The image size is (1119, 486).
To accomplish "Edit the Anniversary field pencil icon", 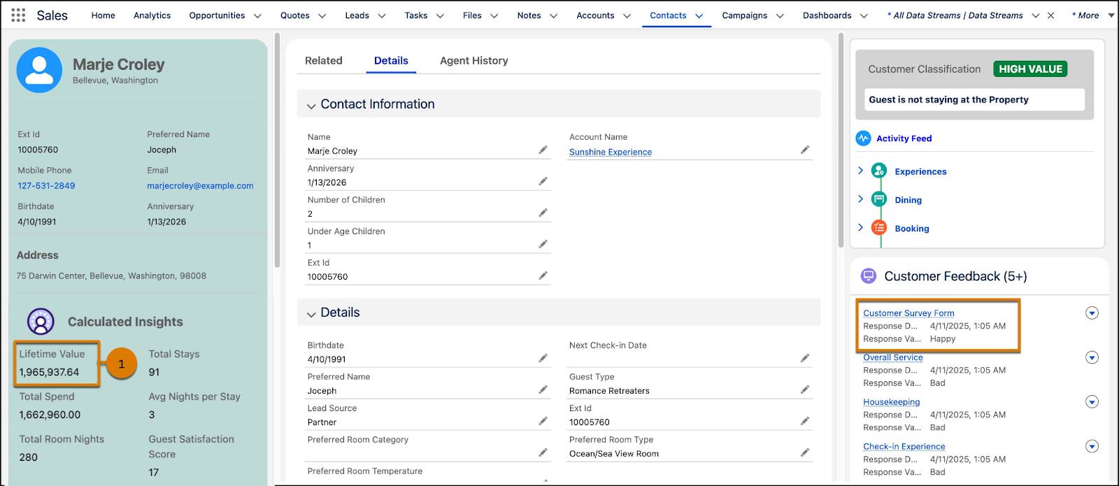I will [543, 181].
